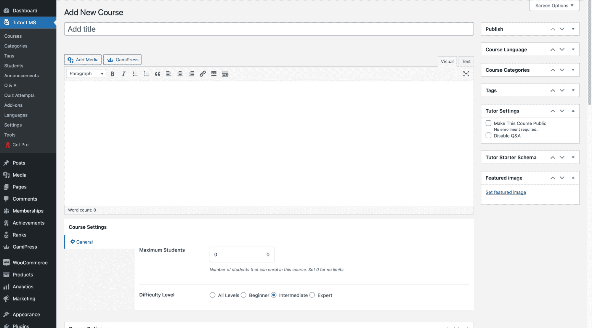Screen dimensions: 592x328
Task: Insert a blockquote
Action: [x=158, y=73]
